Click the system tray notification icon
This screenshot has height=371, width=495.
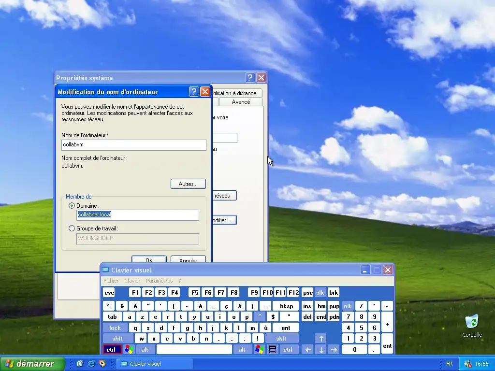[x=467, y=364]
